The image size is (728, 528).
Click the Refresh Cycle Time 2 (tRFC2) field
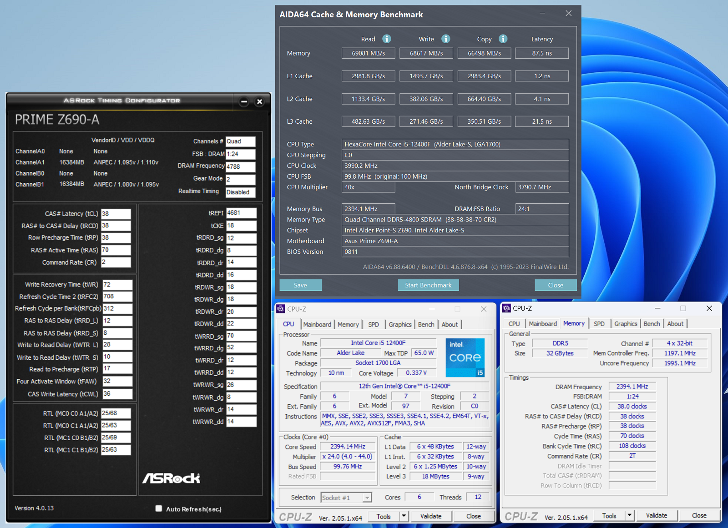[x=117, y=297]
